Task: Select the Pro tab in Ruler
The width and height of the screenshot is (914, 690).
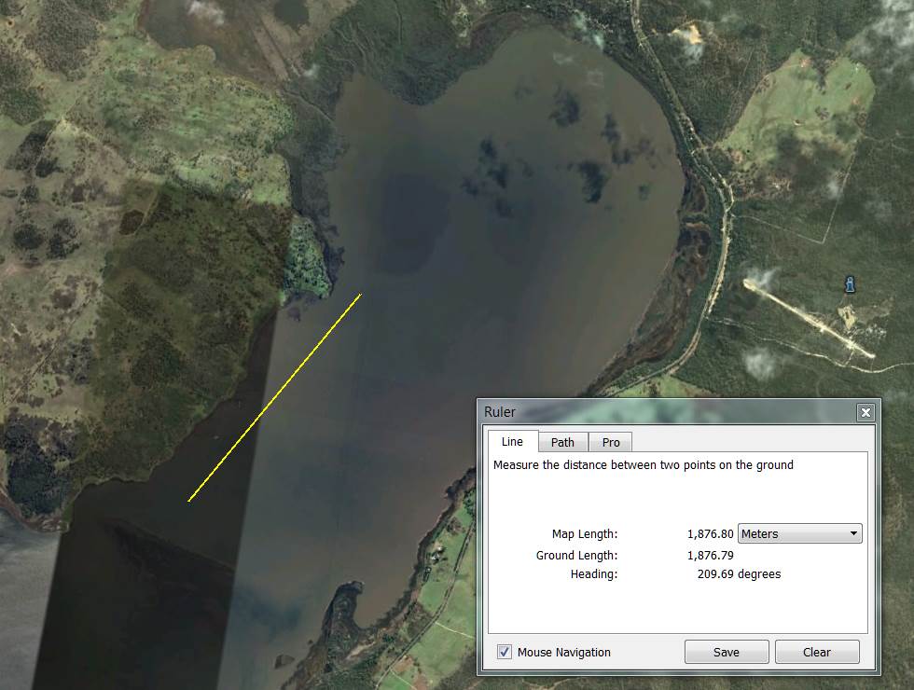Action: point(611,442)
